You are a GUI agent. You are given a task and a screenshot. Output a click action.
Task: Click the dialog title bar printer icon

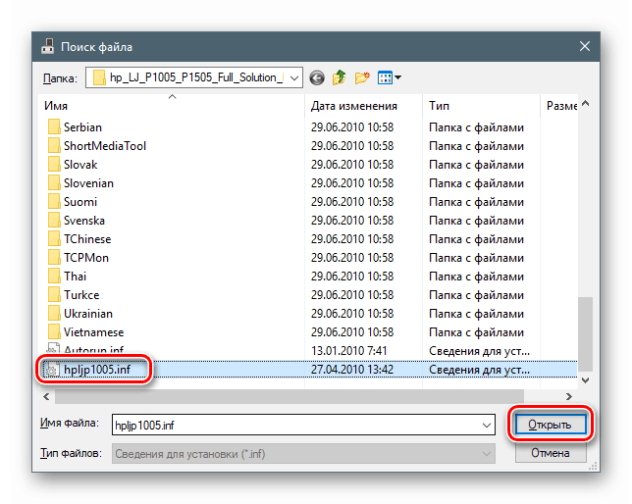click(47, 46)
